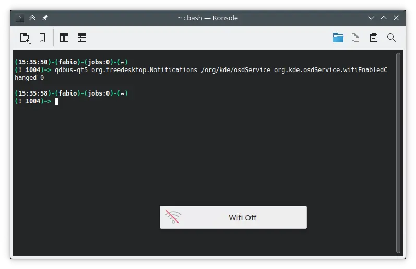Split view left/right icon
The width and height of the screenshot is (416, 269).
(x=64, y=38)
